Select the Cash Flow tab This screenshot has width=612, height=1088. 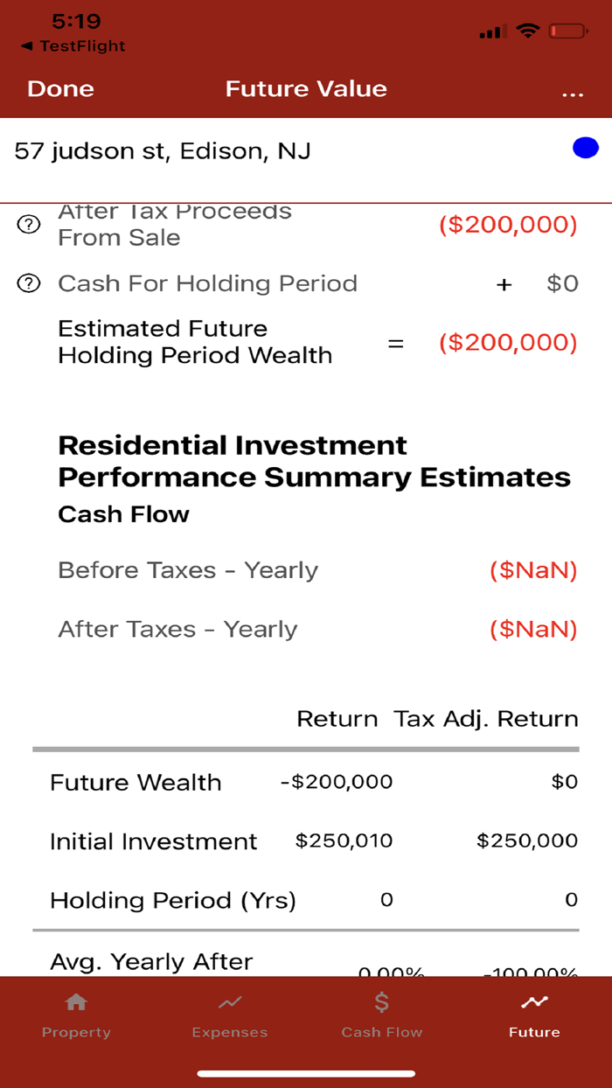[381, 1015]
